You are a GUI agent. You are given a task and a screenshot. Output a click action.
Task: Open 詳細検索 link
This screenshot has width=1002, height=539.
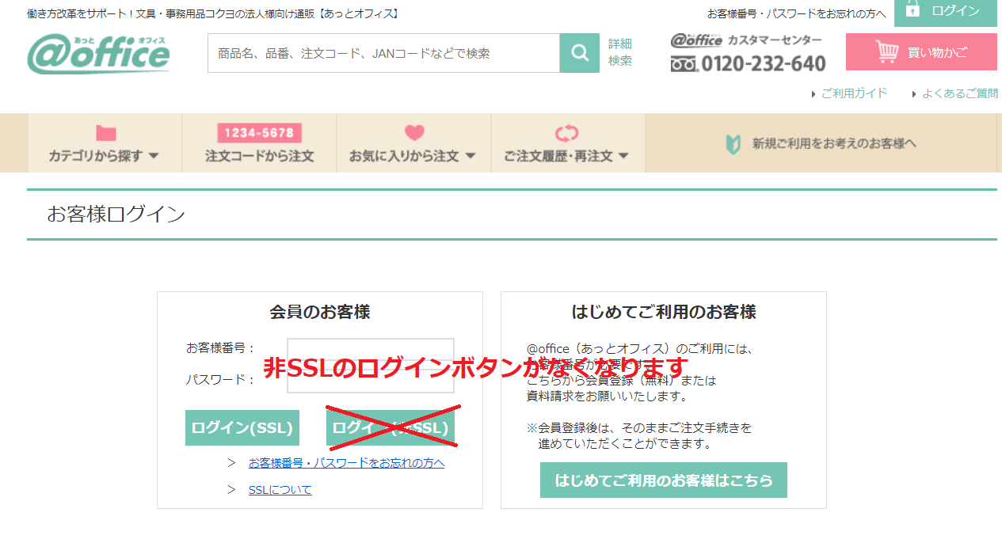[620, 52]
